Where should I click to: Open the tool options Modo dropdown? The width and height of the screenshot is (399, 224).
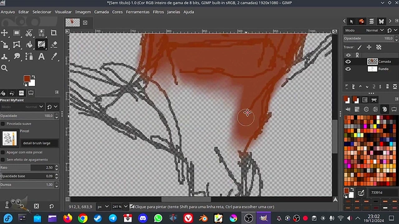click(x=22, y=107)
